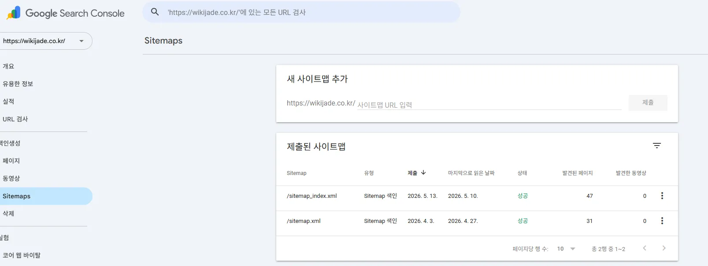This screenshot has width=708, height=266.
Task: Click the 발견된 페이지 column header
Action: (577, 173)
